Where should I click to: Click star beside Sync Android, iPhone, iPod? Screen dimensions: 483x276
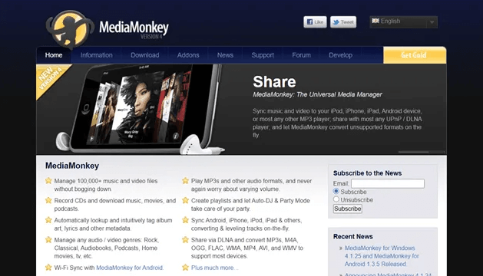point(185,220)
